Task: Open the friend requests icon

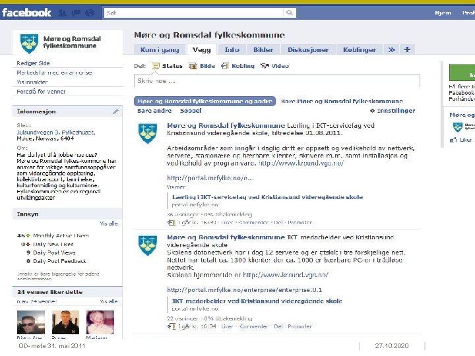Action: [63, 13]
